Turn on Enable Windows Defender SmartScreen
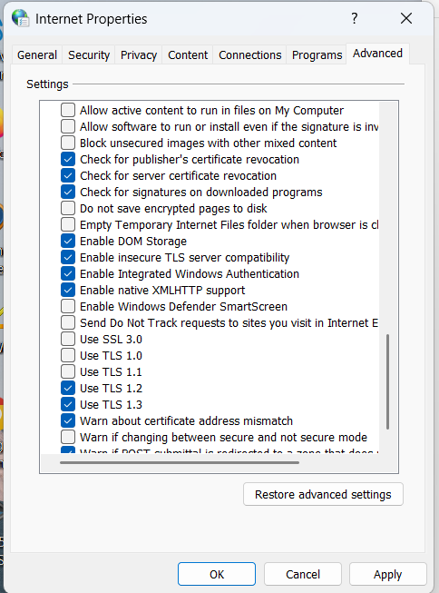439x593 pixels. tap(68, 306)
